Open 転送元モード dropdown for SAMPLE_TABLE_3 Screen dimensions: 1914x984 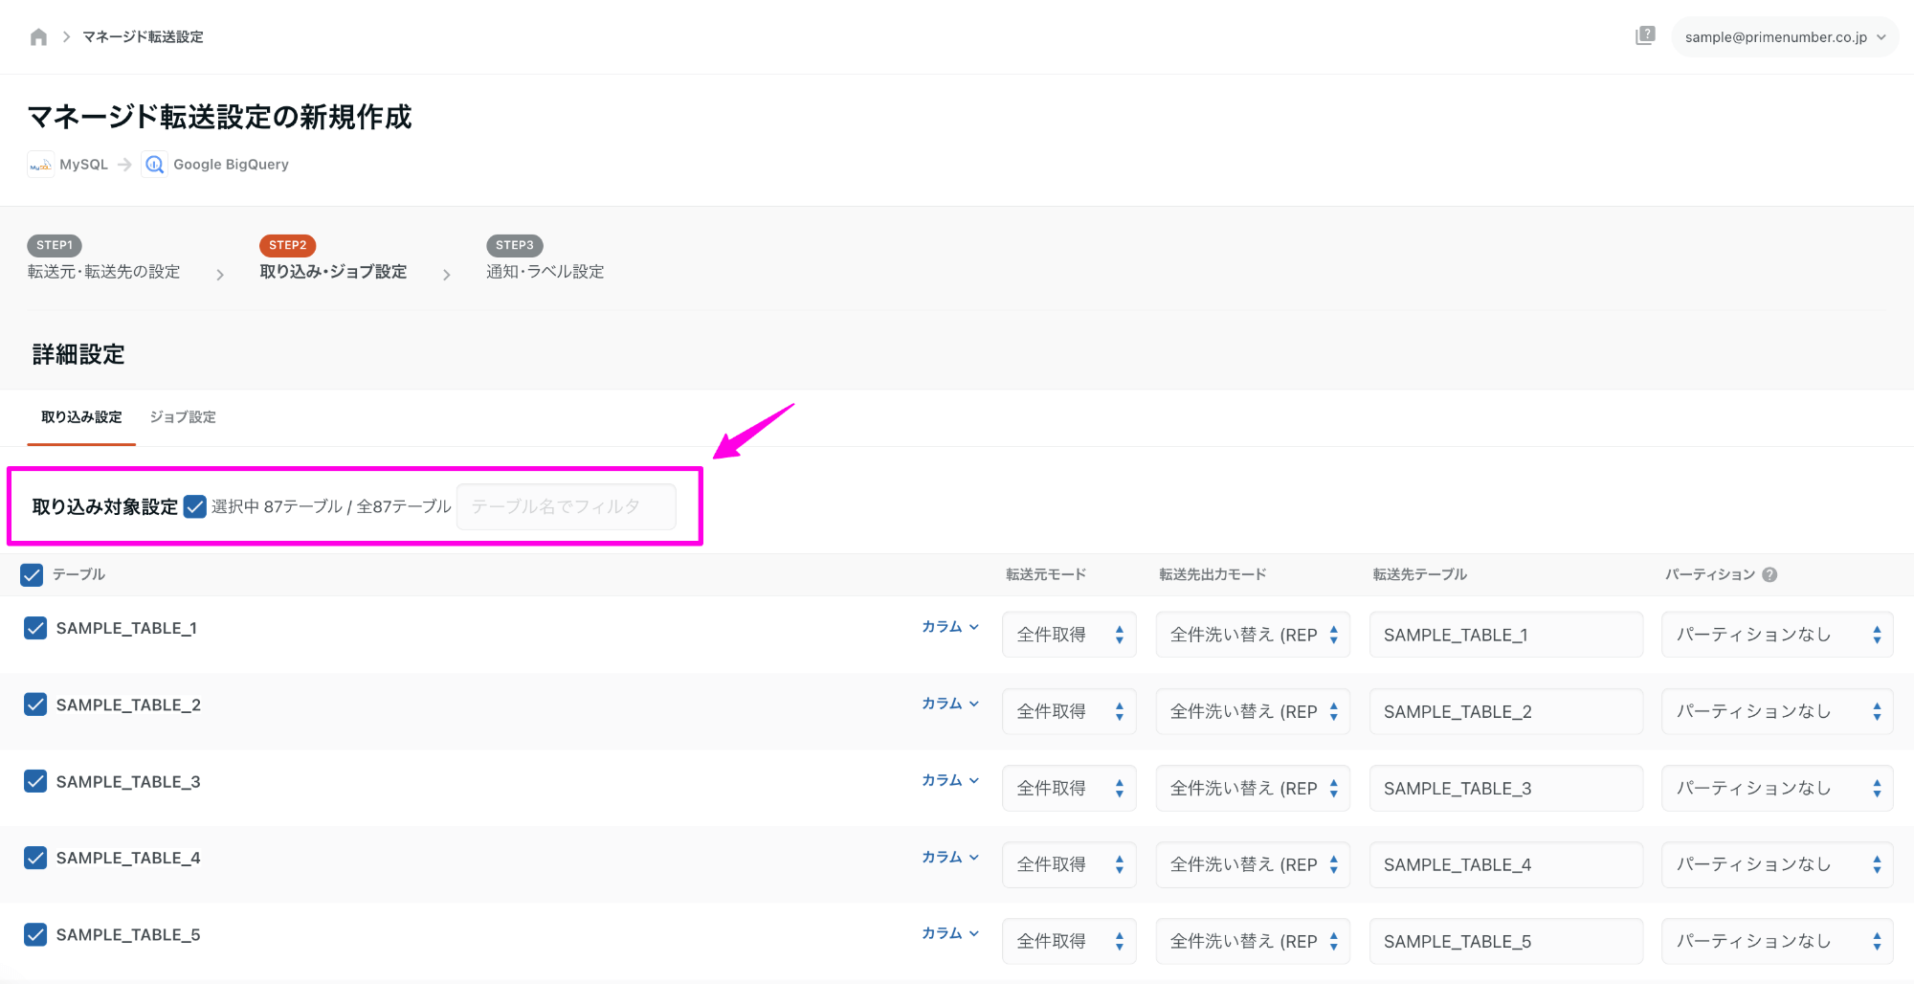coord(1069,788)
